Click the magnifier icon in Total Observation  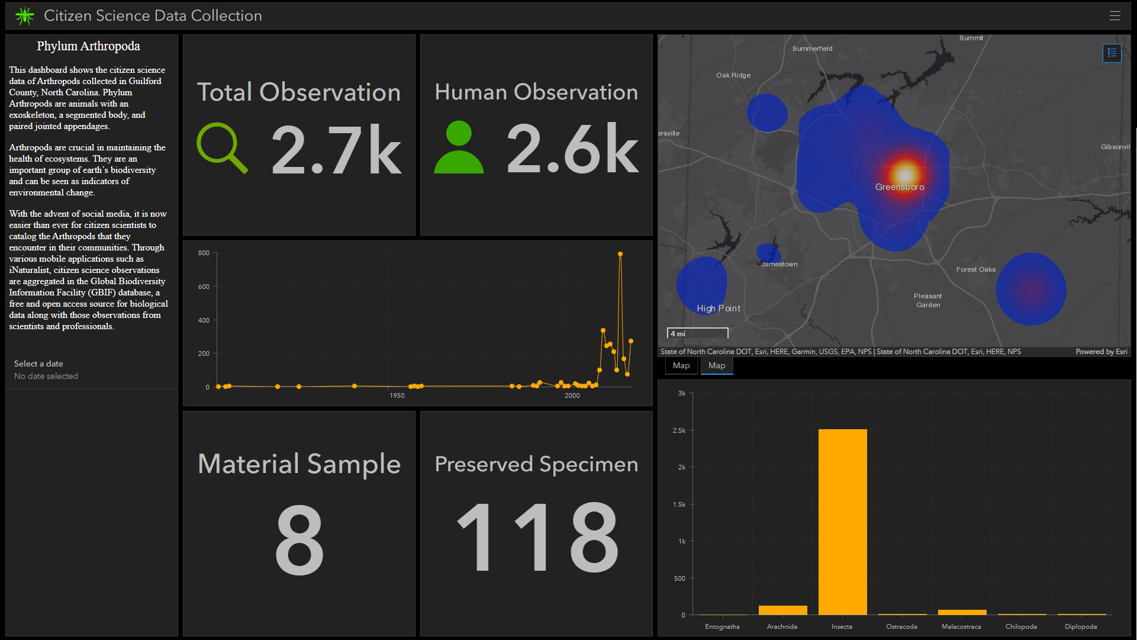click(222, 148)
